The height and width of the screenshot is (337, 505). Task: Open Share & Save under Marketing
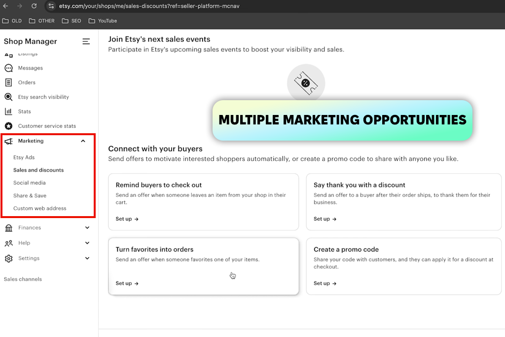(30, 195)
